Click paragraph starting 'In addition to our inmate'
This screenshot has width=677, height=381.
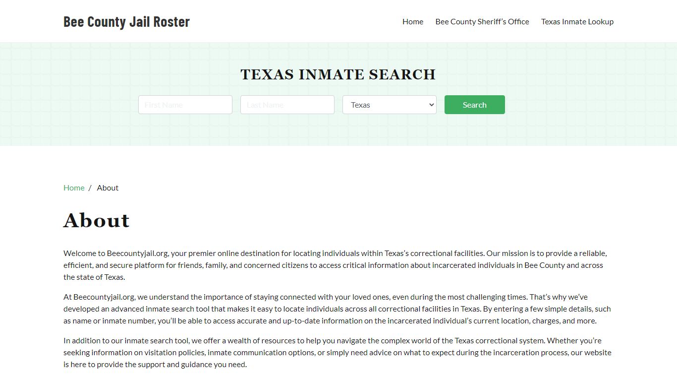click(338, 352)
